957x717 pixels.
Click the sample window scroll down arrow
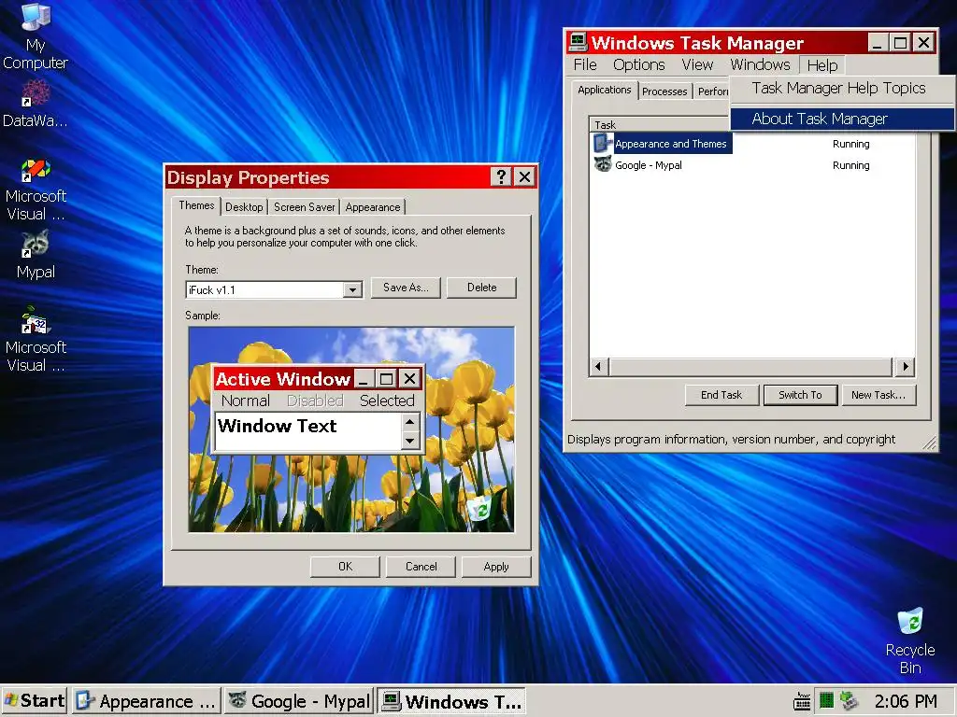point(410,441)
